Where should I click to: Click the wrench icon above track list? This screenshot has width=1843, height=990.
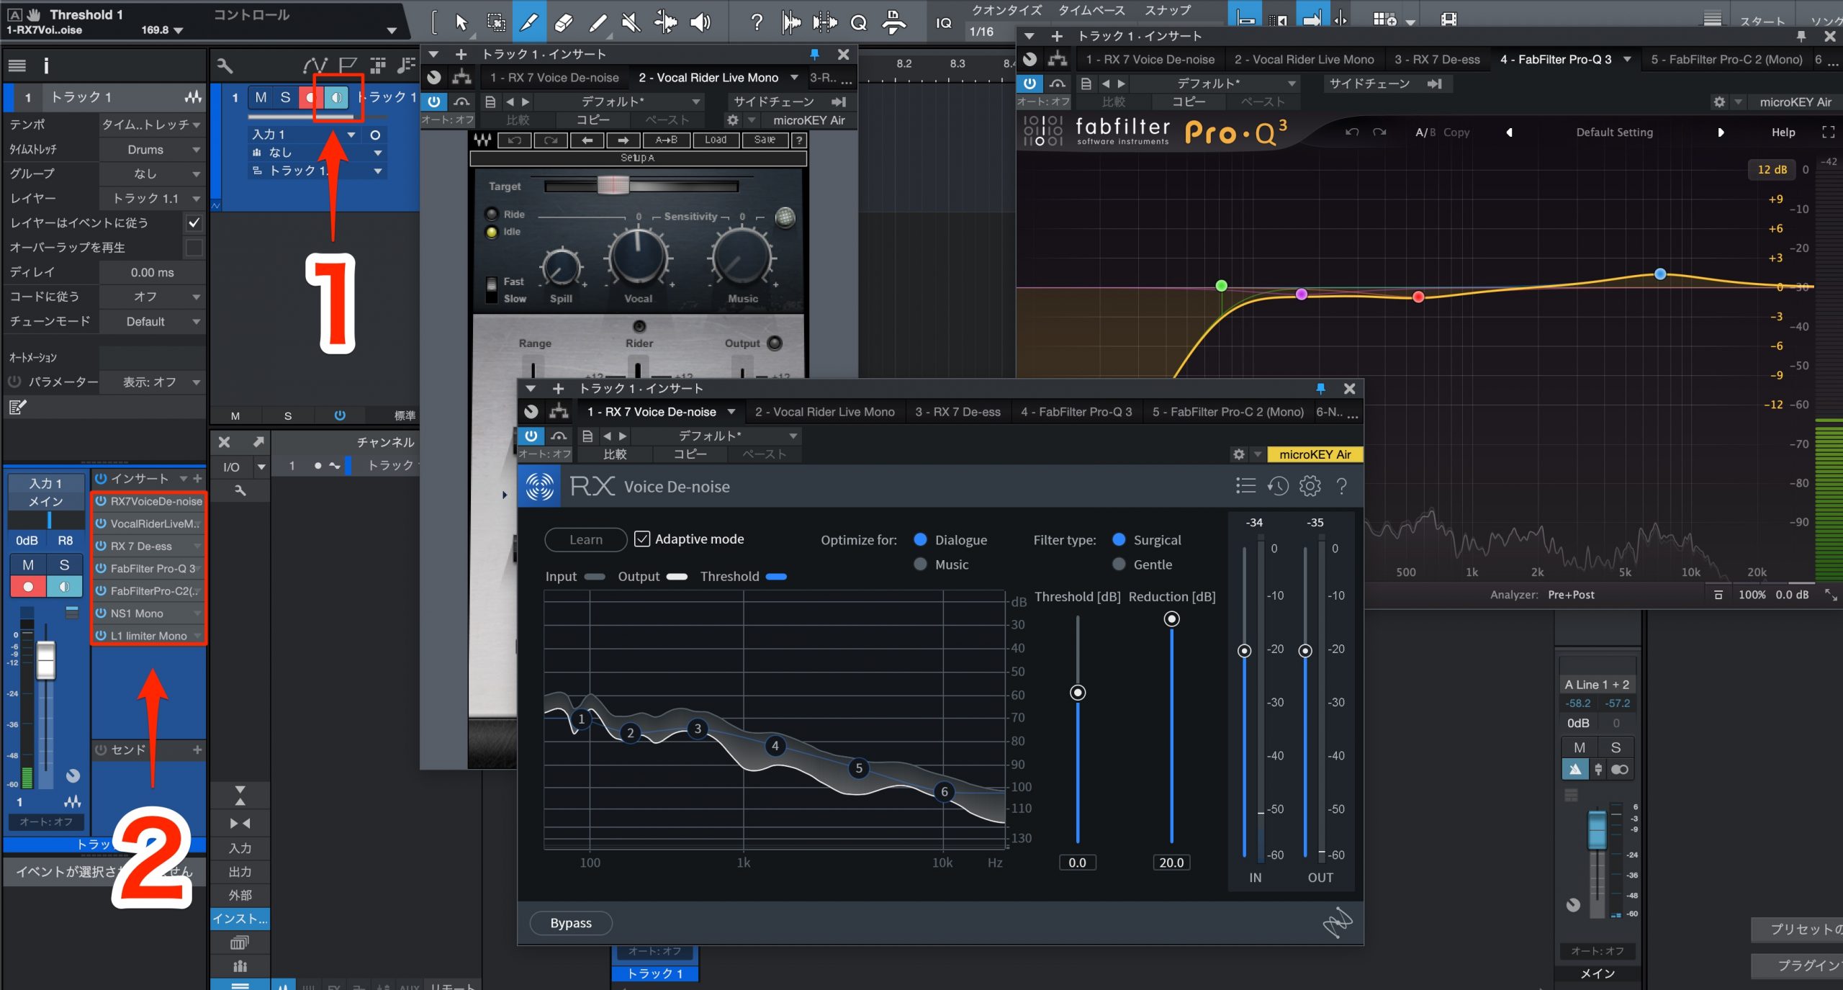(x=225, y=66)
